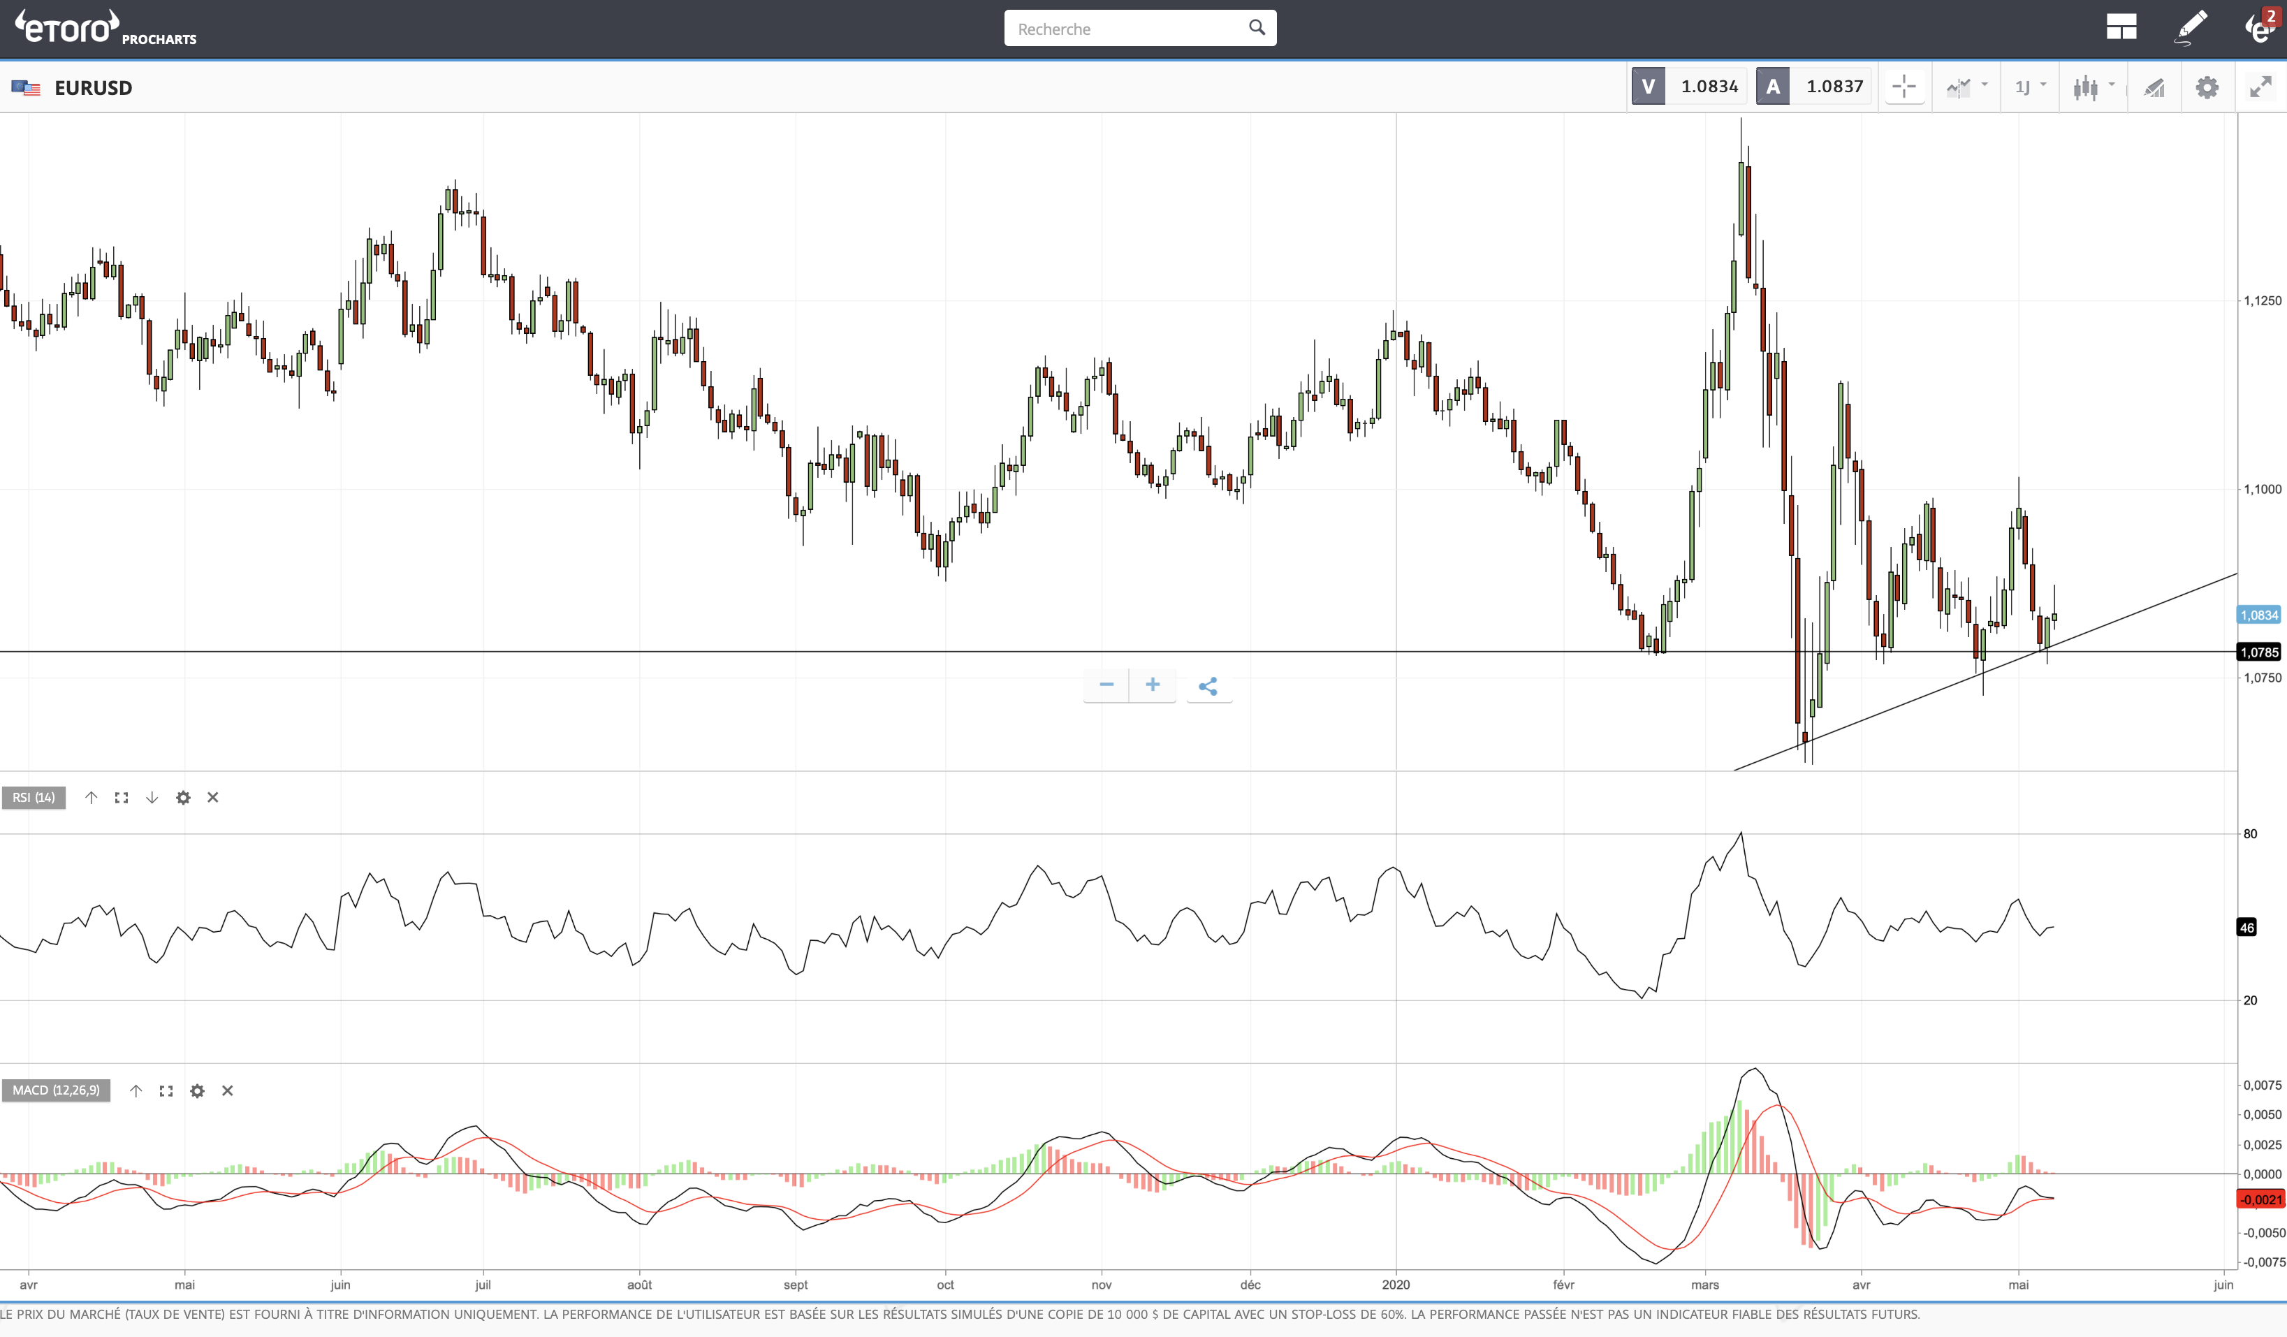Click the 0,0075 MACD axis label
Image resolution: width=2287 pixels, height=1337 pixels.
click(x=2263, y=1085)
